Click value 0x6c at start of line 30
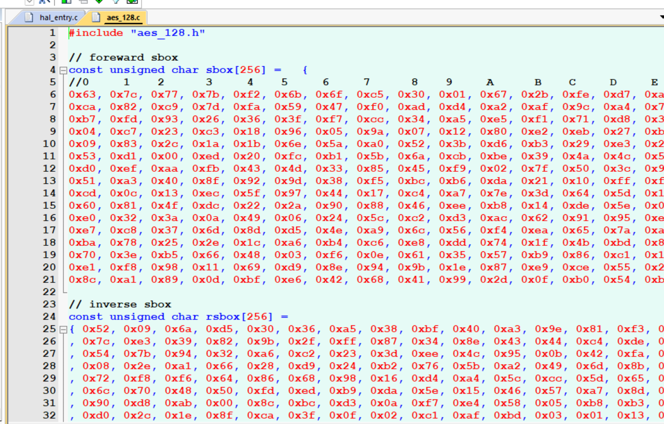664x424 pixels. tap(96, 391)
